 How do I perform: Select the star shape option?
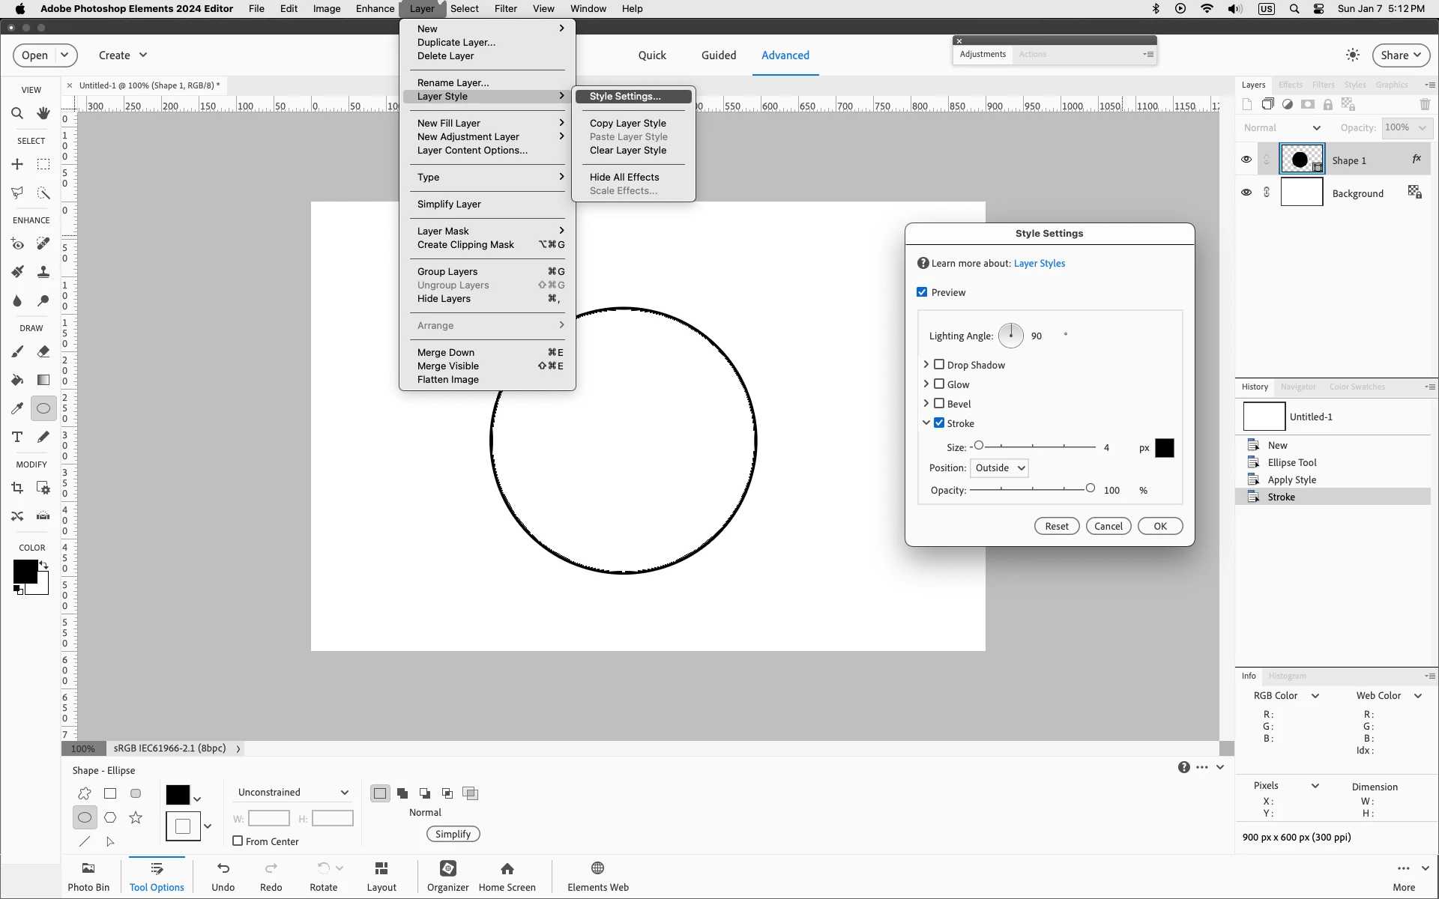point(136,817)
